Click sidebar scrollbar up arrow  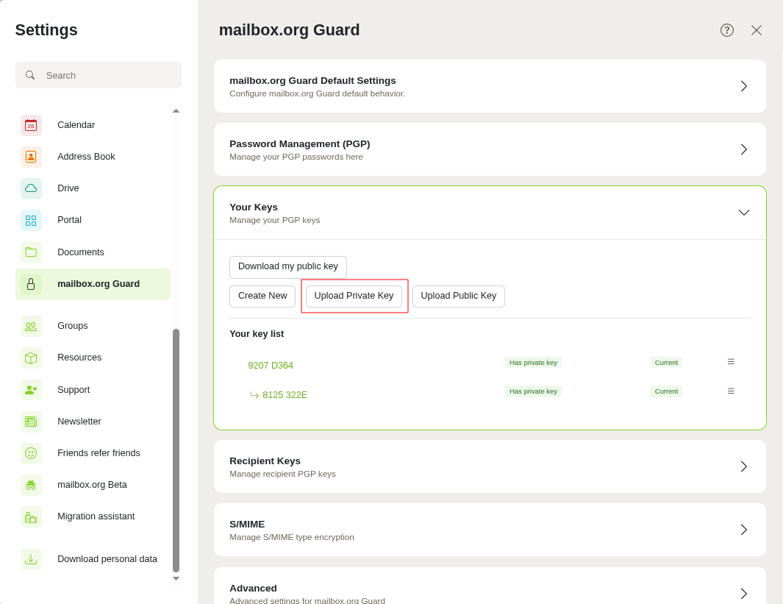pos(176,111)
